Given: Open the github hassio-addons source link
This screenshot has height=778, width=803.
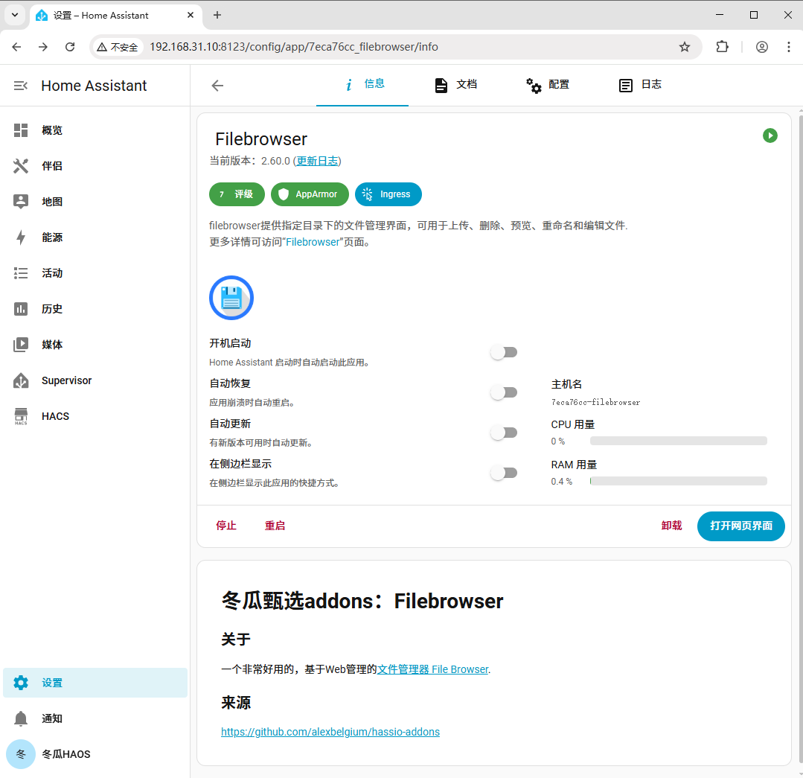Looking at the screenshot, I should pyautogui.click(x=330, y=732).
